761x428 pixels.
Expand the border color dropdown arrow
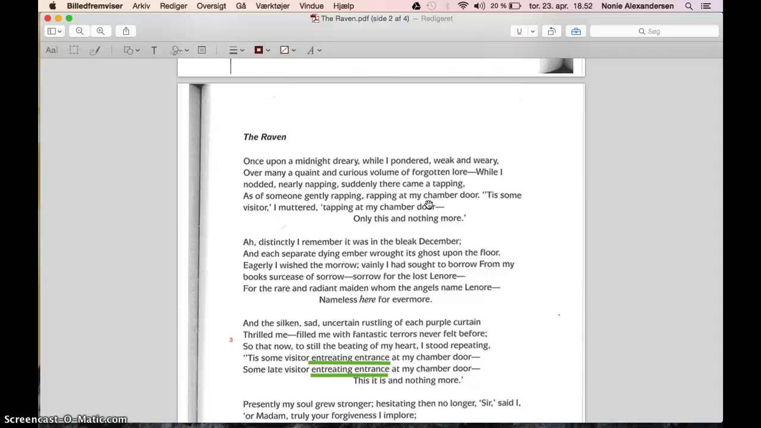268,51
